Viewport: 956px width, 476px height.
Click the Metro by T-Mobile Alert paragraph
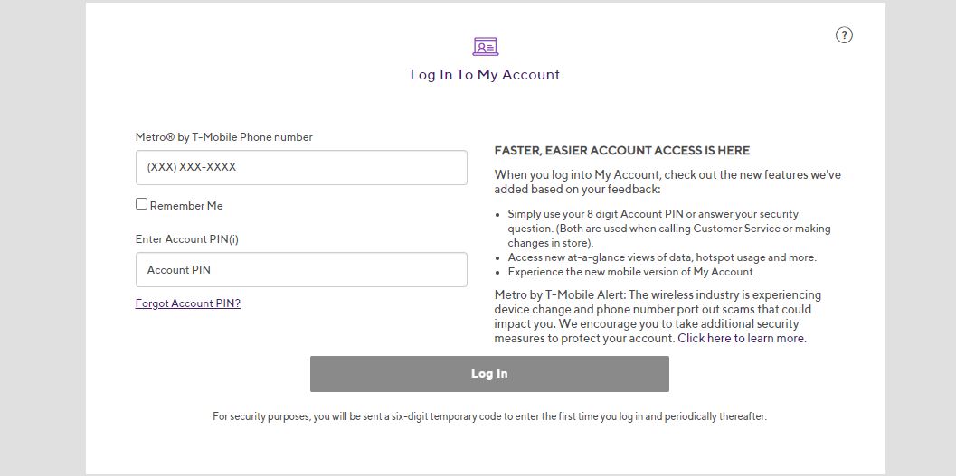coord(658,316)
